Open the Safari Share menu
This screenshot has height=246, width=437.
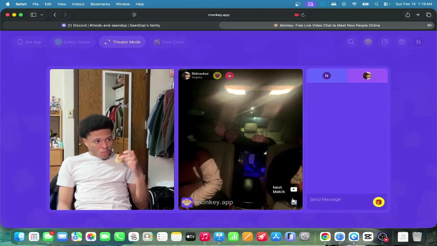[x=408, y=15]
